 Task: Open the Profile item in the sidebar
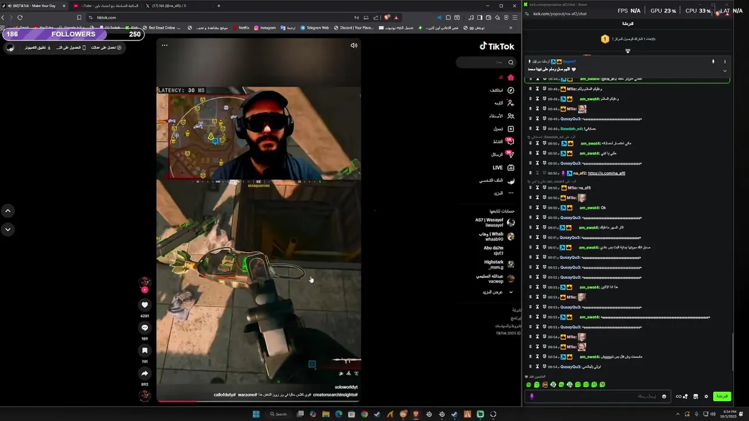[x=497, y=181]
